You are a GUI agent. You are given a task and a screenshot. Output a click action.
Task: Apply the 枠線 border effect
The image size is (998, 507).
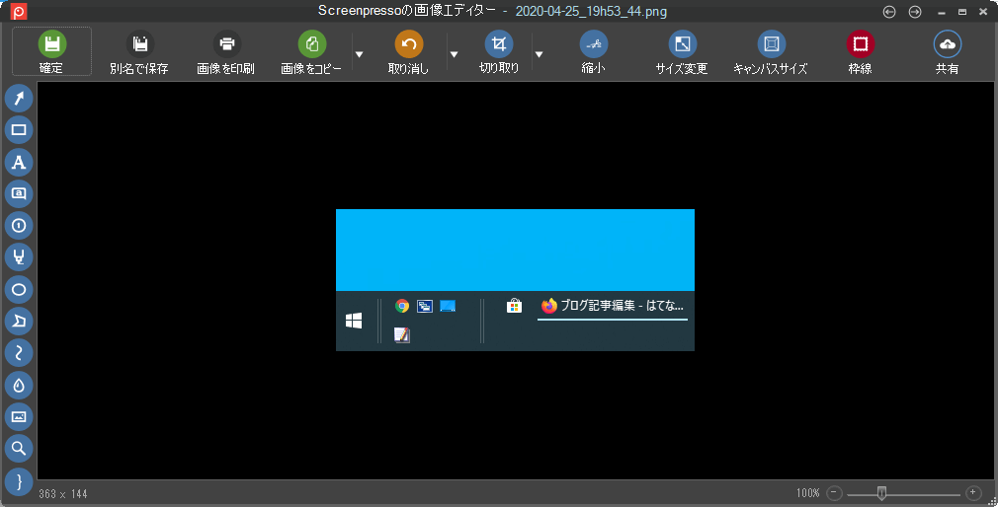coord(860,51)
